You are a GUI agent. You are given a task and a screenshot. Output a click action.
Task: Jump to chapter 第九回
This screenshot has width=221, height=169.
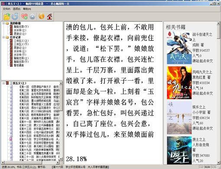39,115
